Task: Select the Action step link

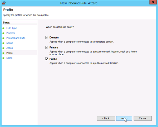Action: point(10,48)
